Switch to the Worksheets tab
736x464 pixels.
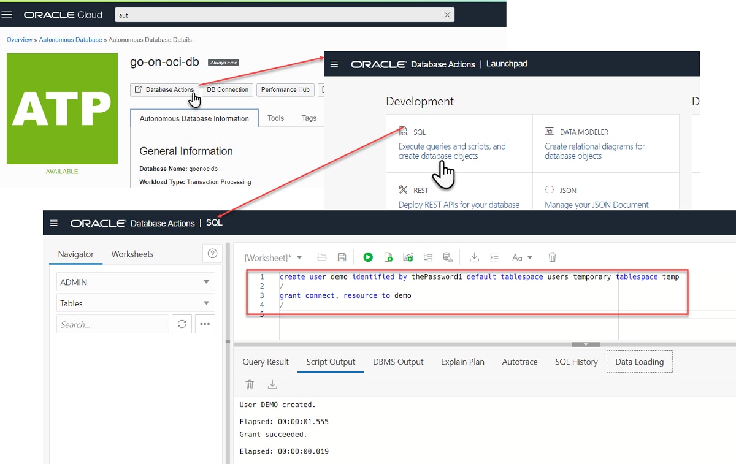(x=132, y=254)
